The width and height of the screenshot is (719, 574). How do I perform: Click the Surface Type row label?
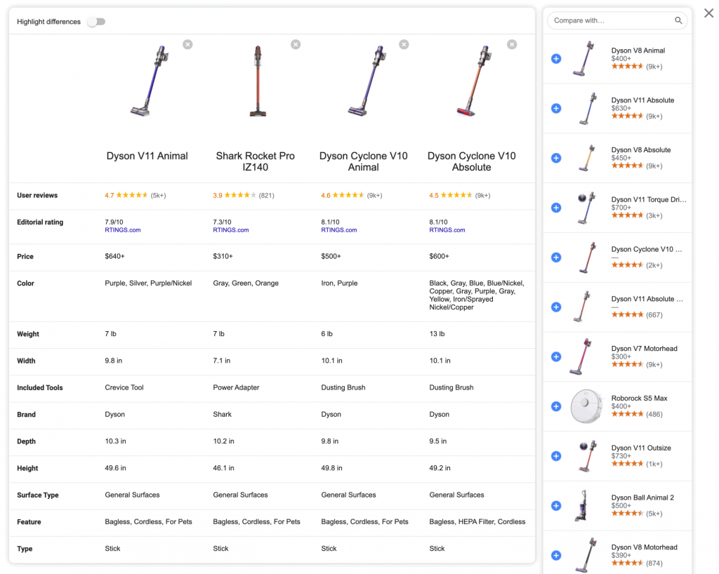click(x=38, y=495)
